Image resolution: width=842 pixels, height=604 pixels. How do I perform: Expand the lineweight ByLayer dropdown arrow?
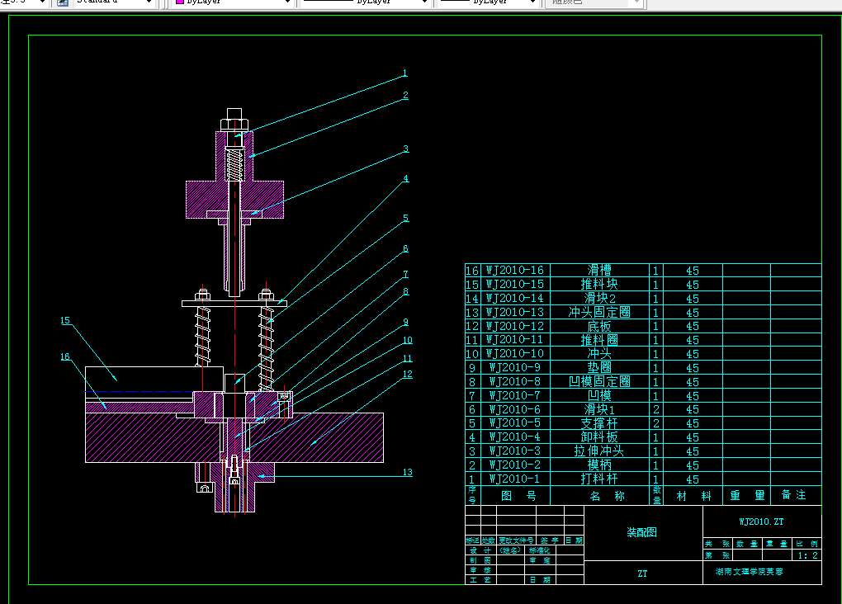point(532,2)
